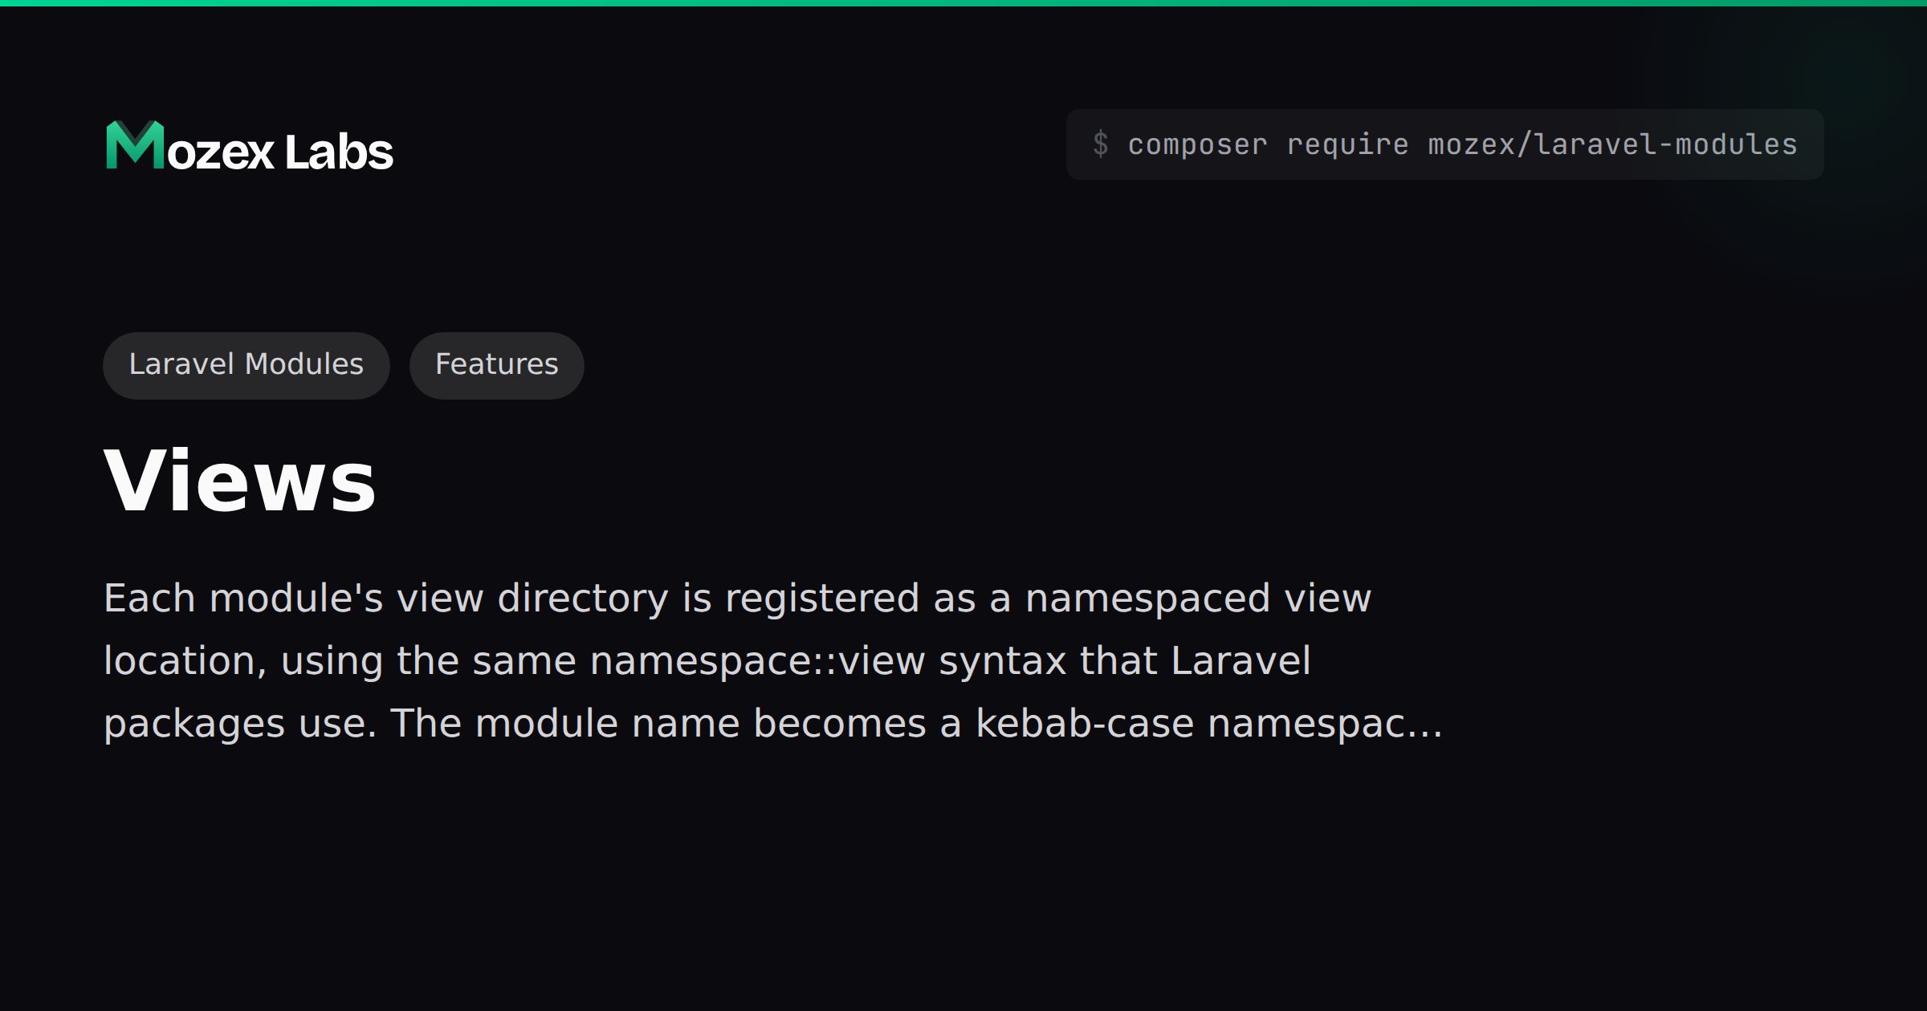Click the word "packages" in the description
The width and height of the screenshot is (1927, 1011).
click(x=195, y=725)
